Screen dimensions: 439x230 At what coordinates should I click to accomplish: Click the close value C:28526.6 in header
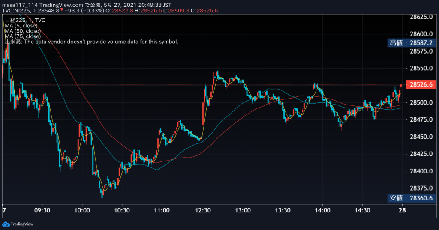point(204,11)
